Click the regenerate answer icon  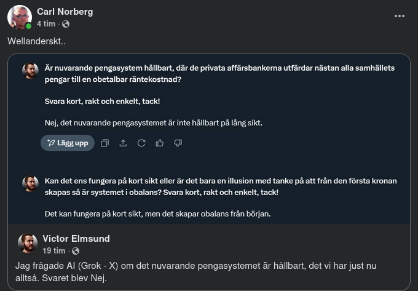pos(141,143)
